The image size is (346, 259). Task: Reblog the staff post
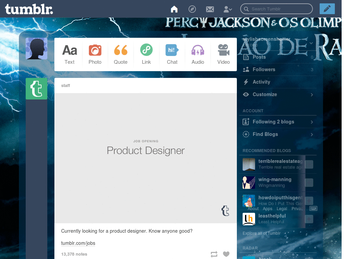click(x=214, y=254)
